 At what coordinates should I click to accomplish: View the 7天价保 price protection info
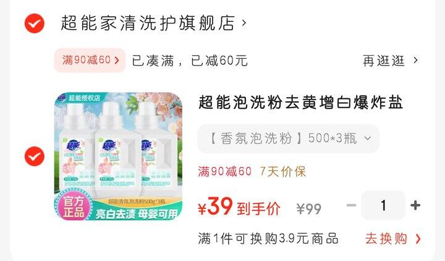pyautogui.click(x=283, y=171)
